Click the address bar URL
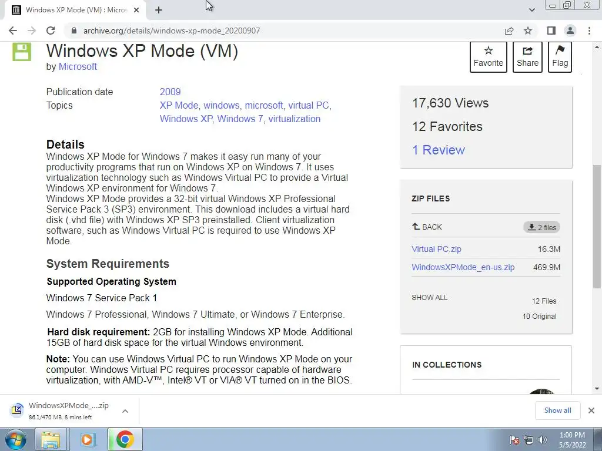This screenshot has width=602, height=451. pos(172,31)
